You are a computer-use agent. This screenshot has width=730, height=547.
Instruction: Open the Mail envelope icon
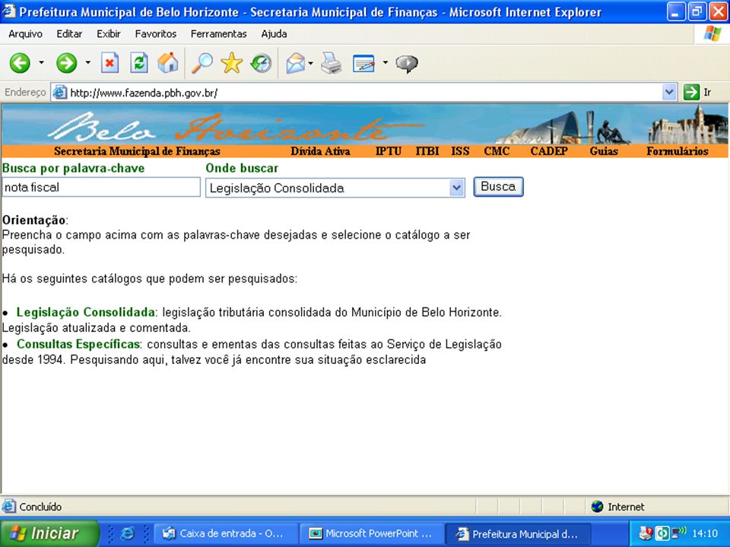(x=296, y=63)
